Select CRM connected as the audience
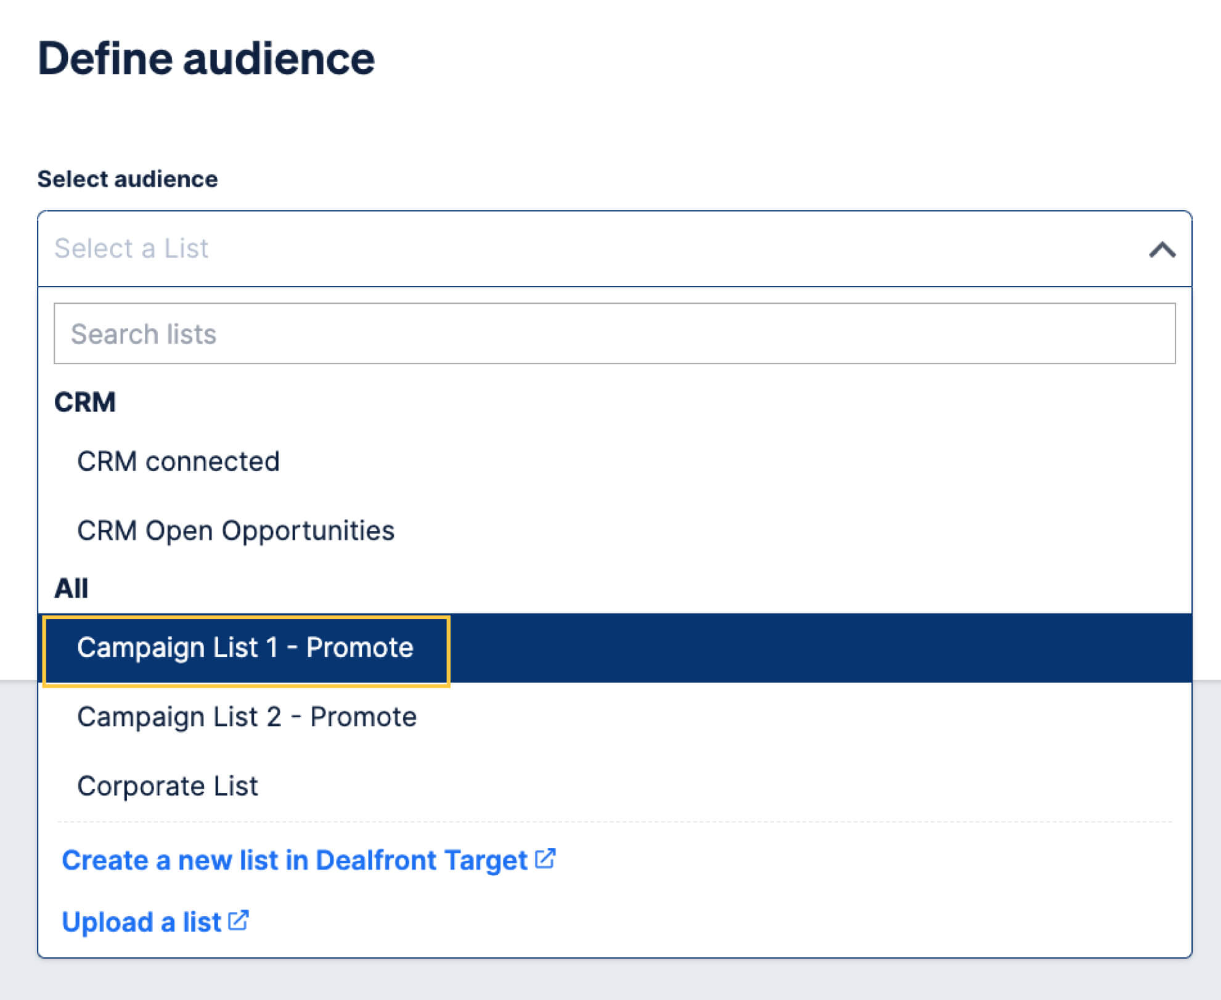Screen dimensions: 1221x1000 178,461
